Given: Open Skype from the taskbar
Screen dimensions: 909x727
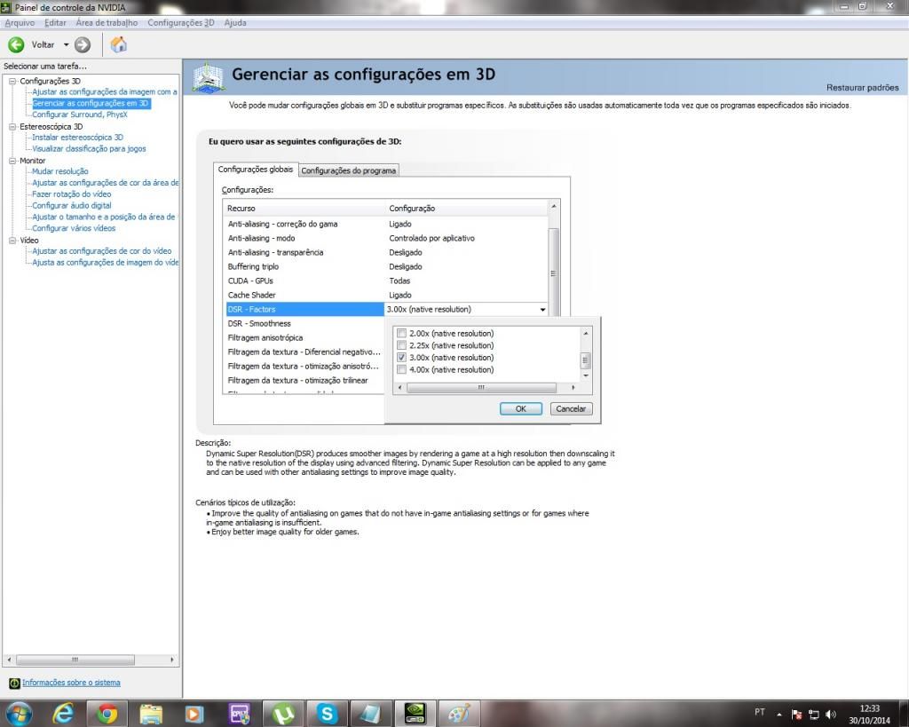Looking at the screenshot, I should click(x=327, y=714).
